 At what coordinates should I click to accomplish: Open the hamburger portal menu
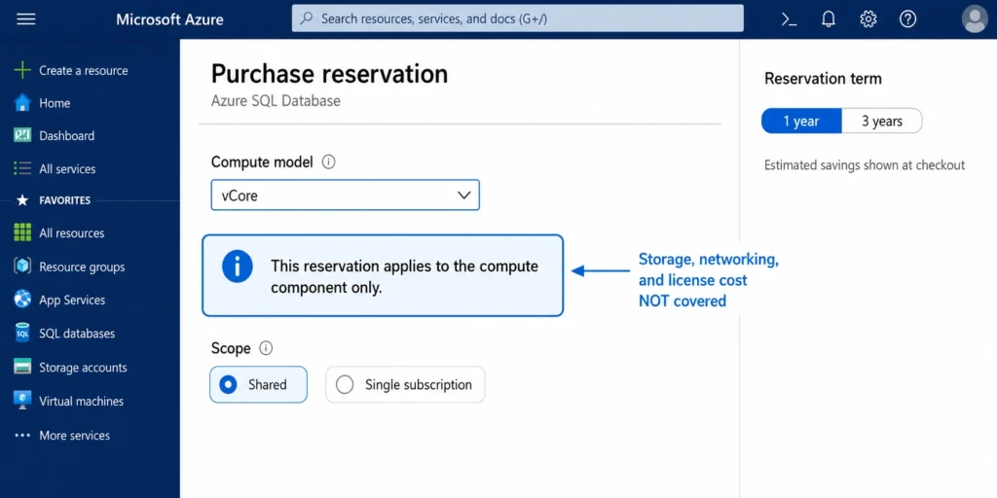point(26,19)
